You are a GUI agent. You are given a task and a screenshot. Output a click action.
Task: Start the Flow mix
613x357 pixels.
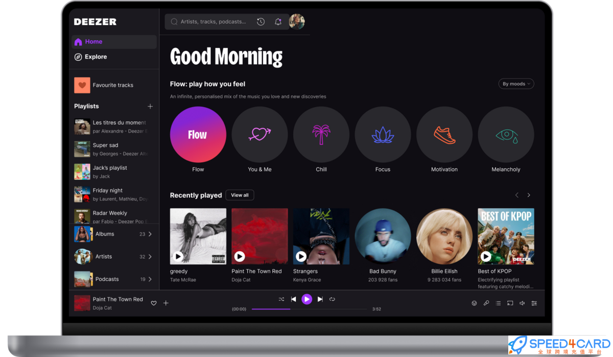[198, 135]
